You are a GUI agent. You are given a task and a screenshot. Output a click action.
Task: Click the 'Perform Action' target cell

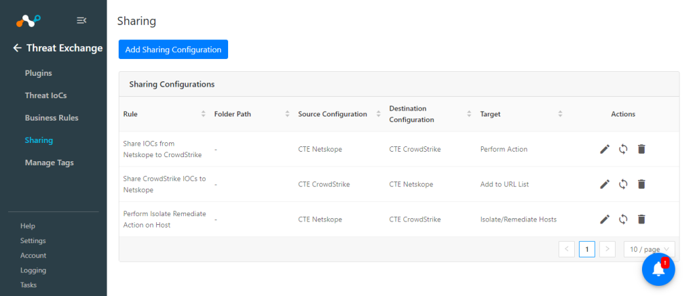tap(504, 149)
